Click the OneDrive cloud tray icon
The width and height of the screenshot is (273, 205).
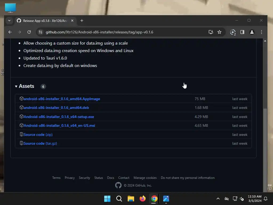click(227, 199)
